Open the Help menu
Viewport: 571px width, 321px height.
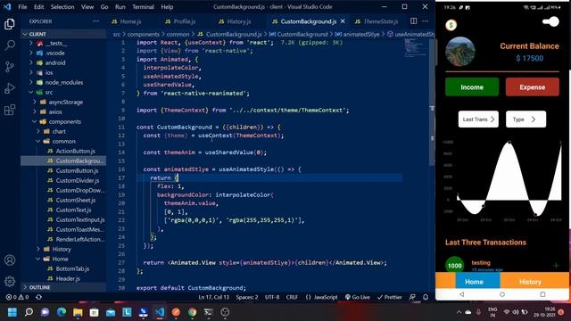167,7
